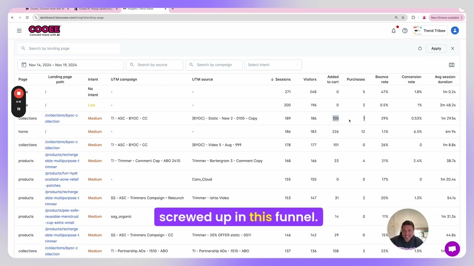Click the 6.5% conversion rate value

[x=418, y=132]
